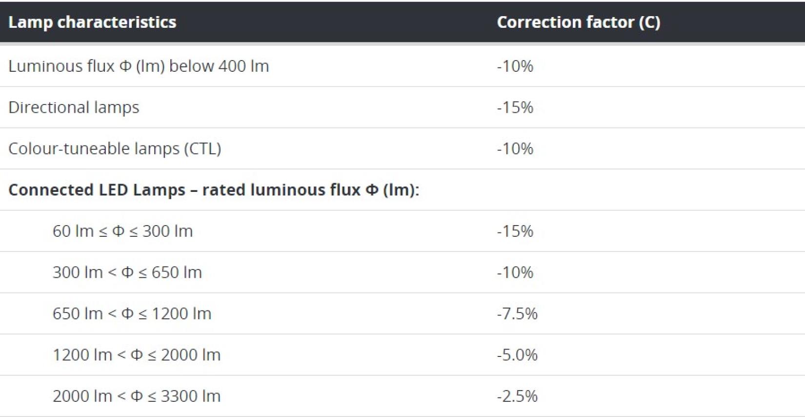
Task: Click the -7.5% correction factor value
Action: pyautogui.click(x=517, y=313)
